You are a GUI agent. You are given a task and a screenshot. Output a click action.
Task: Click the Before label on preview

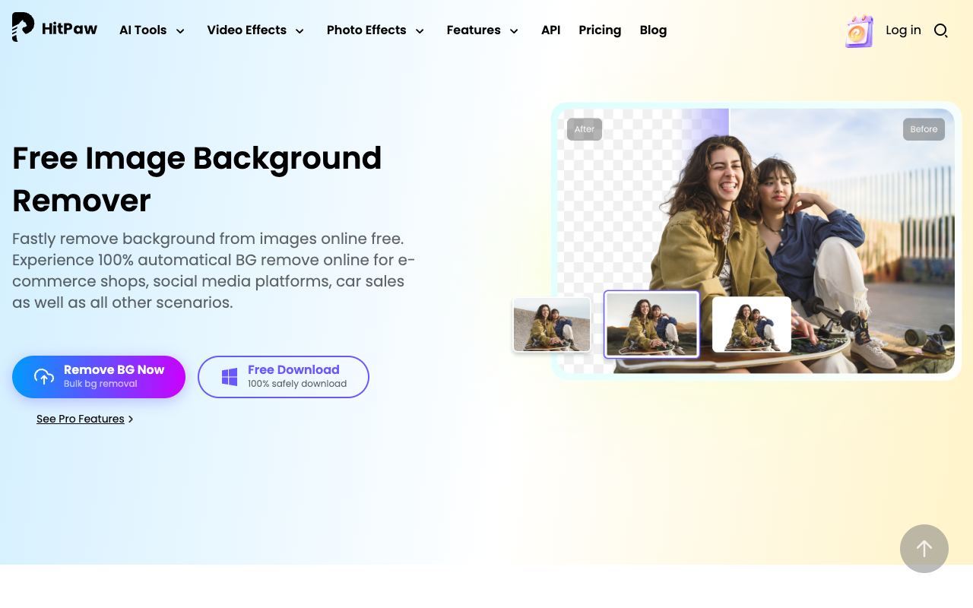(x=924, y=129)
